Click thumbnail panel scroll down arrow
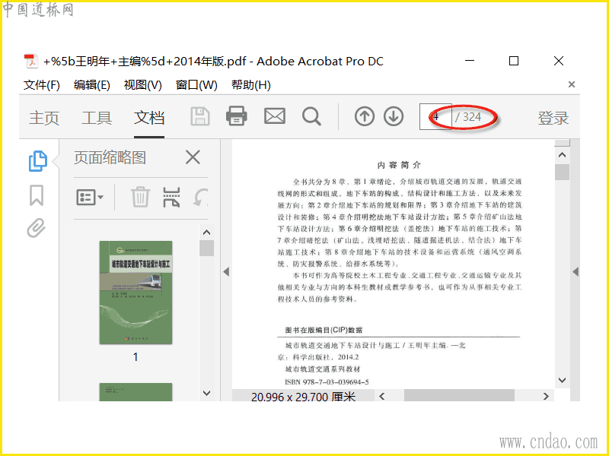This screenshot has height=456, width=609. coord(206,393)
